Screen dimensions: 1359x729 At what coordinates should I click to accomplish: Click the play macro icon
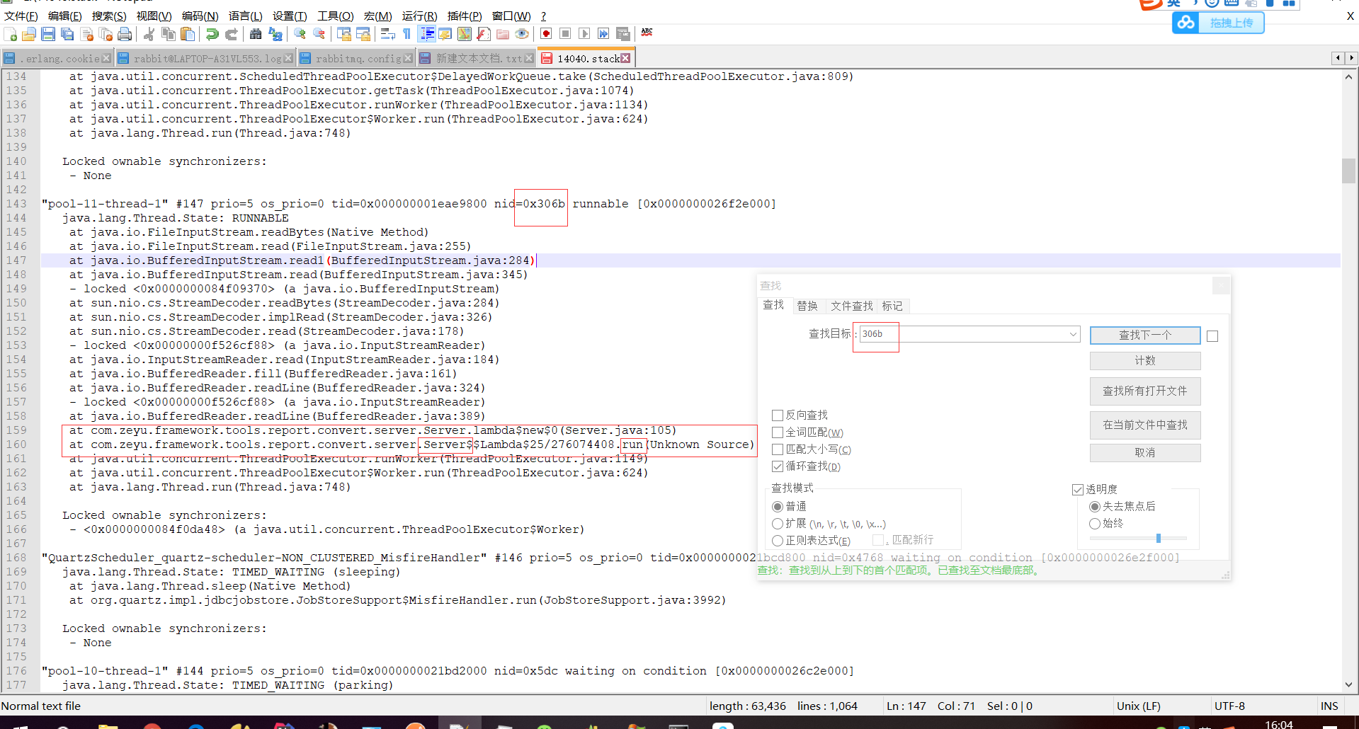pos(584,34)
